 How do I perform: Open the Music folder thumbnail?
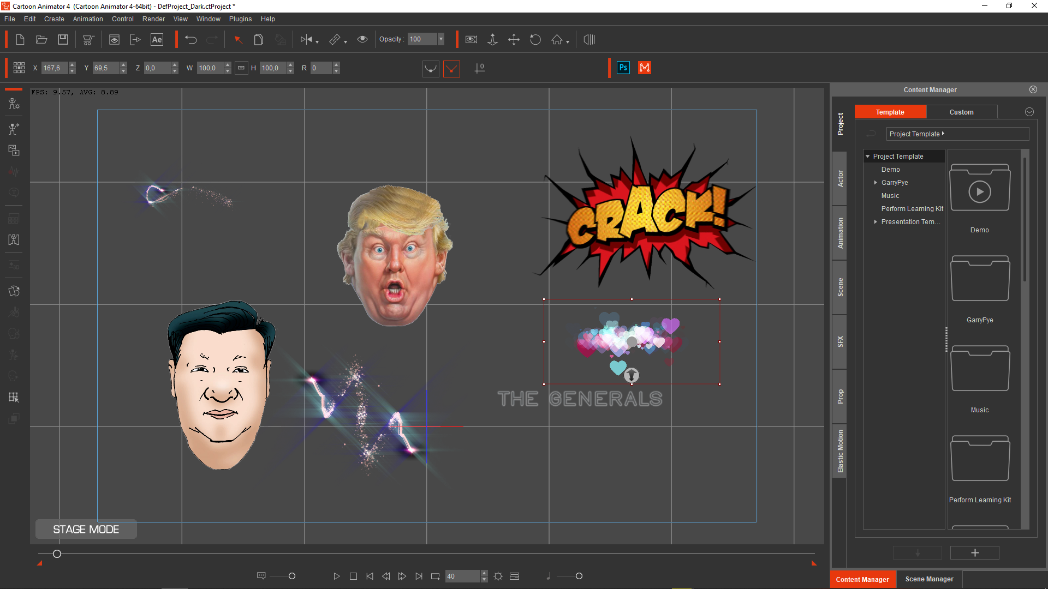[x=980, y=368]
